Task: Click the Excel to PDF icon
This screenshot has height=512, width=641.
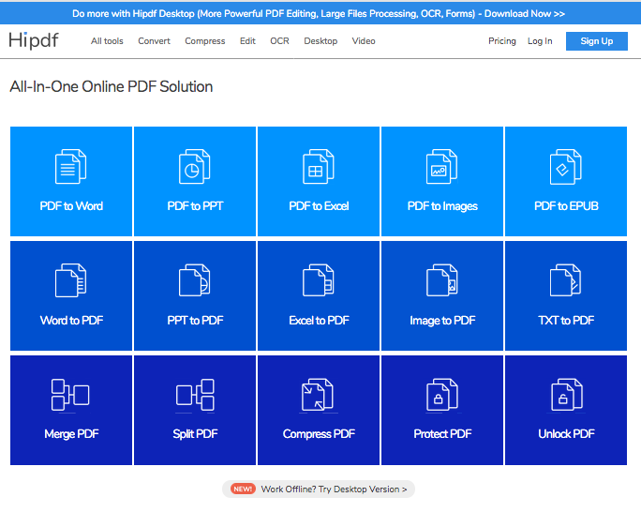Action: [318, 280]
